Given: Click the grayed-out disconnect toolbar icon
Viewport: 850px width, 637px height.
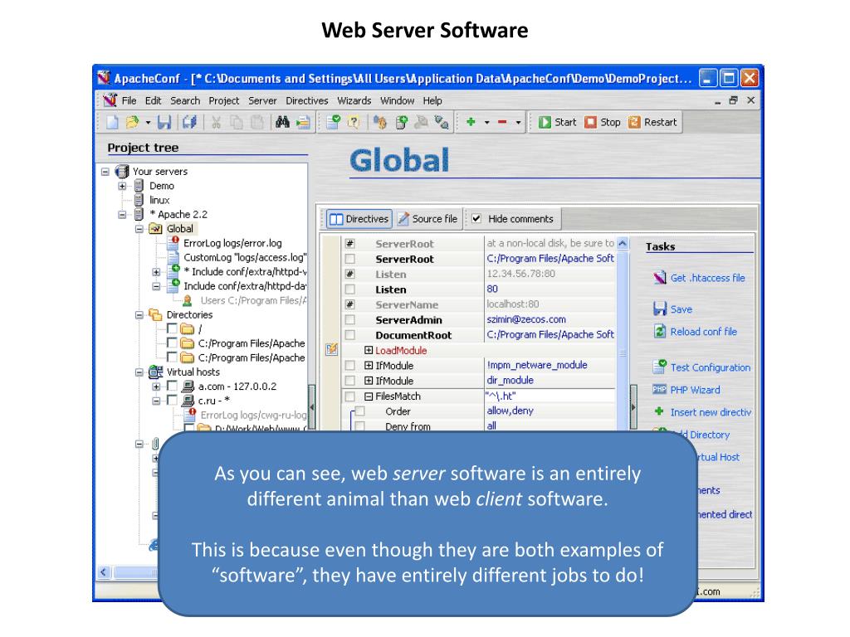Looking at the screenshot, I should pos(421,123).
